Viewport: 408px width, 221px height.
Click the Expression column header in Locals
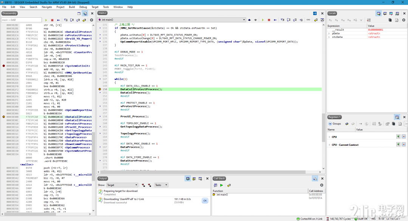(347, 26)
